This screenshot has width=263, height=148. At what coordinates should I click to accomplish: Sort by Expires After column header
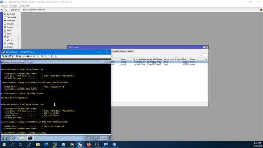[x=182, y=59]
